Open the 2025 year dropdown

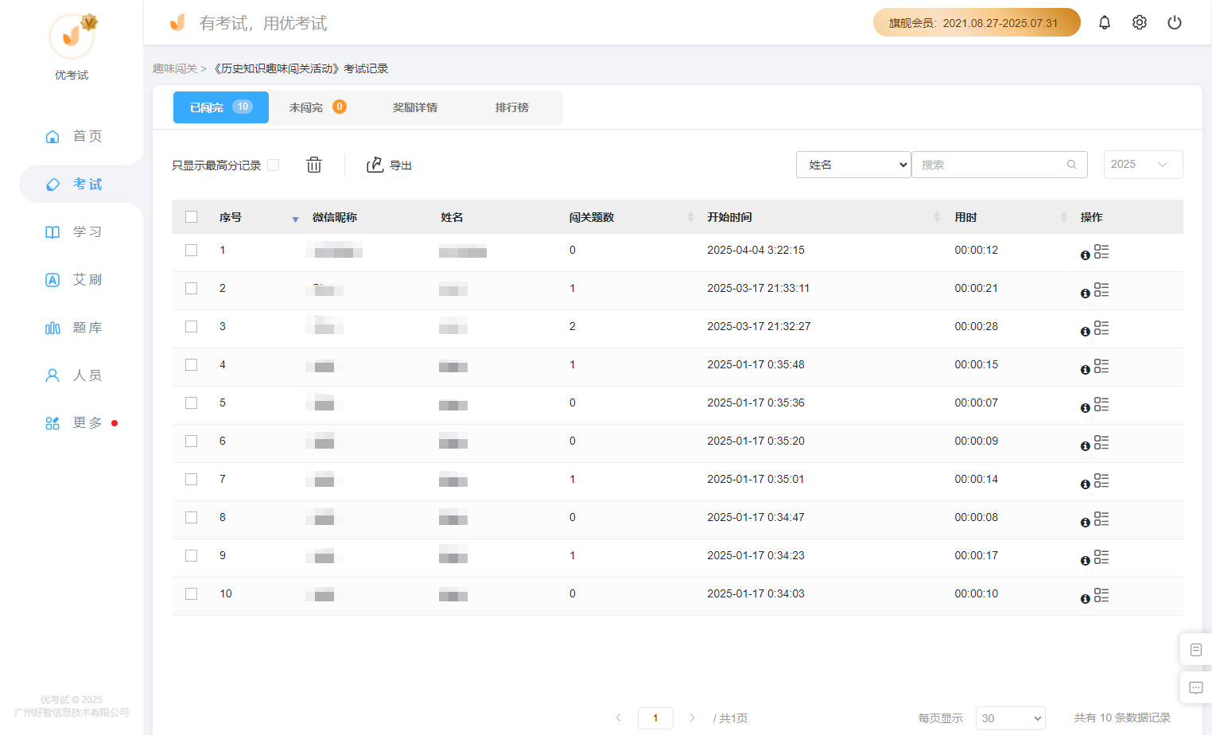[x=1143, y=165]
